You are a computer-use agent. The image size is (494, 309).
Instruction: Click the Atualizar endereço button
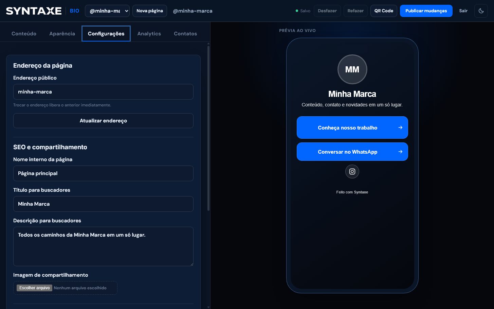[103, 121]
